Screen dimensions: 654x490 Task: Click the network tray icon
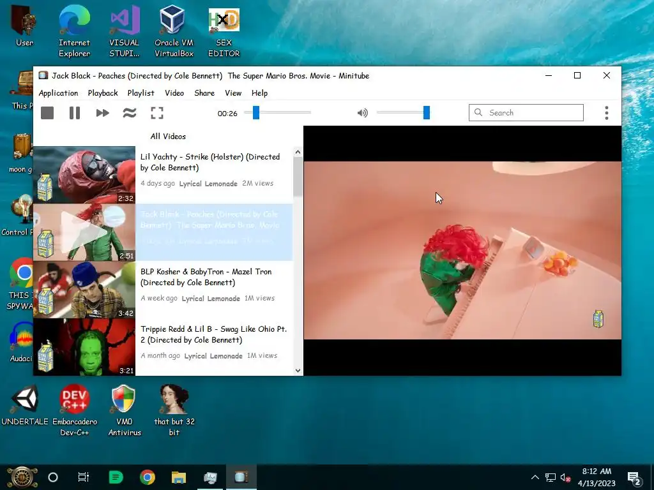point(550,477)
